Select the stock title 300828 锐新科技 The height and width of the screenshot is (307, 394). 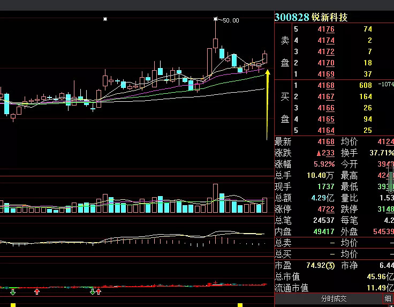click(x=311, y=17)
